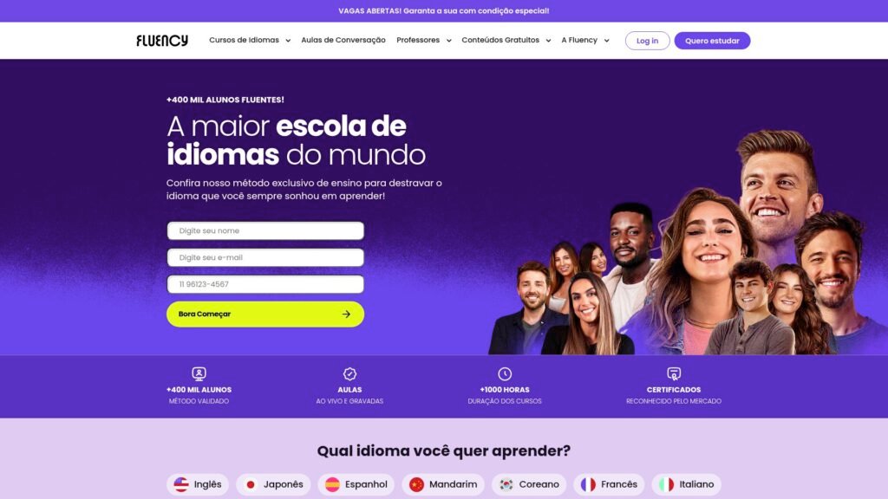The height and width of the screenshot is (499, 888).
Task: Open Aulas de Conversação page
Action: (343, 40)
